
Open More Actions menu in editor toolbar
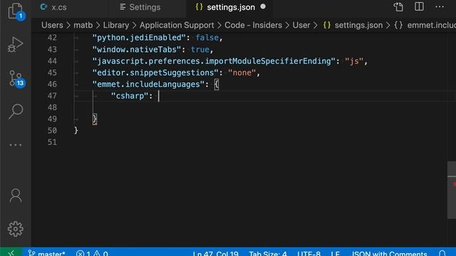pyautogui.click(x=440, y=6)
